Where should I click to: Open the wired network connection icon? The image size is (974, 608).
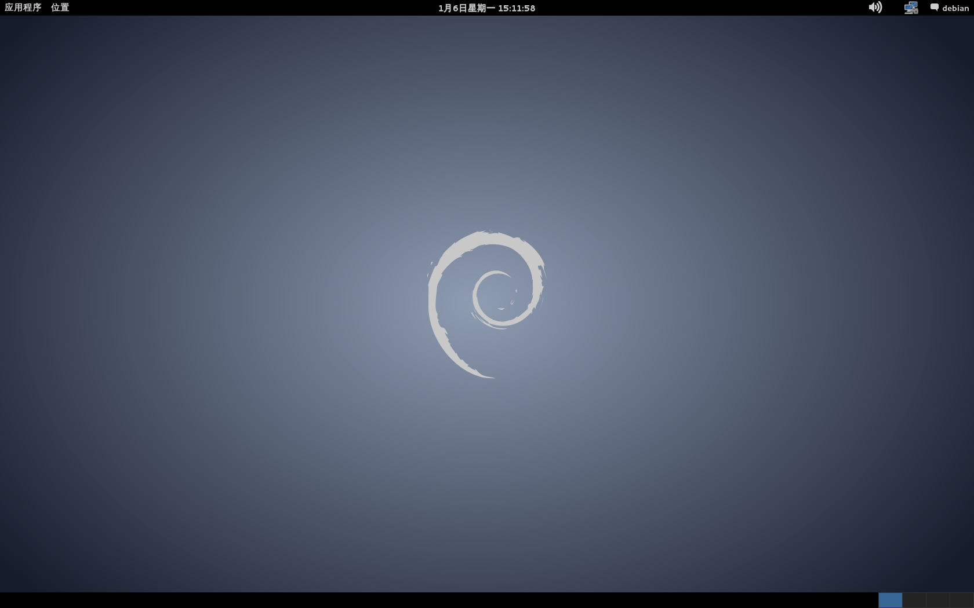(911, 8)
